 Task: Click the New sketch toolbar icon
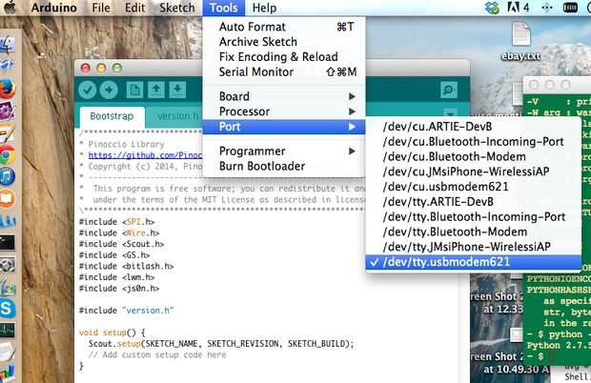point(134,90)
